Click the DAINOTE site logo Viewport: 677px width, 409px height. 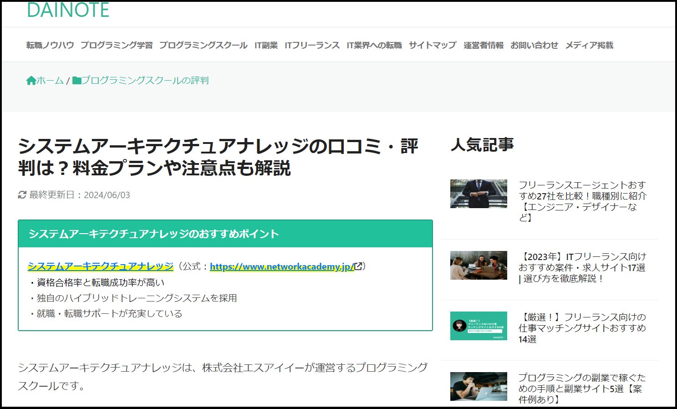[x=68, y=10]
